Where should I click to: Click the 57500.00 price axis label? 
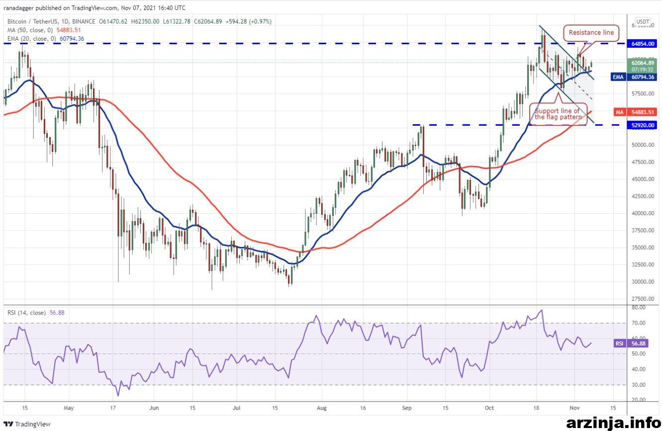pyautogui.click(x=644, y=94)
